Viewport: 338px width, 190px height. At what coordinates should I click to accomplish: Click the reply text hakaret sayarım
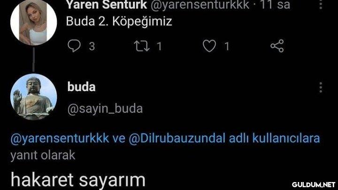pyautogui.click(x=78, y=180)
